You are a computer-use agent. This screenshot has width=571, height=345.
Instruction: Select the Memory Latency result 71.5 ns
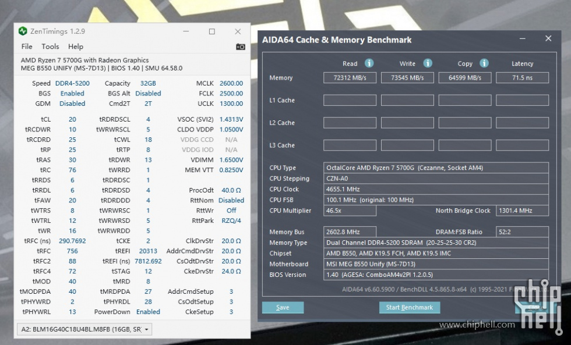pyautogui.click(x=523, y=78)
